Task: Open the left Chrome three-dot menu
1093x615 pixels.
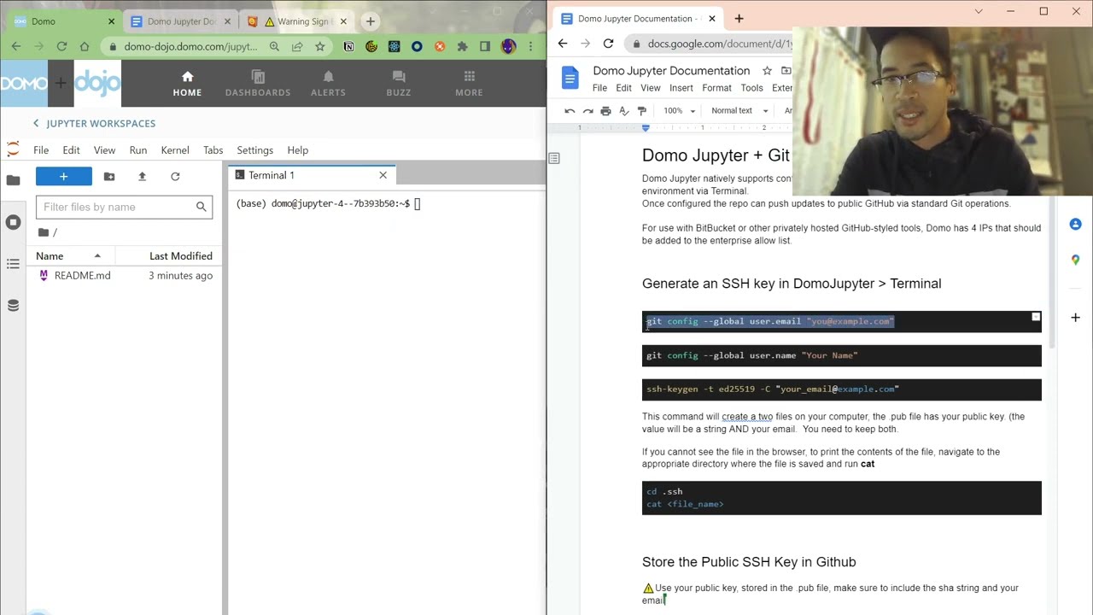Action: 530,47
